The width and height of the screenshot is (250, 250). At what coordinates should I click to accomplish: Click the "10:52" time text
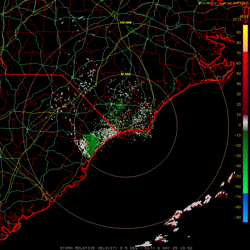(186, 248)
